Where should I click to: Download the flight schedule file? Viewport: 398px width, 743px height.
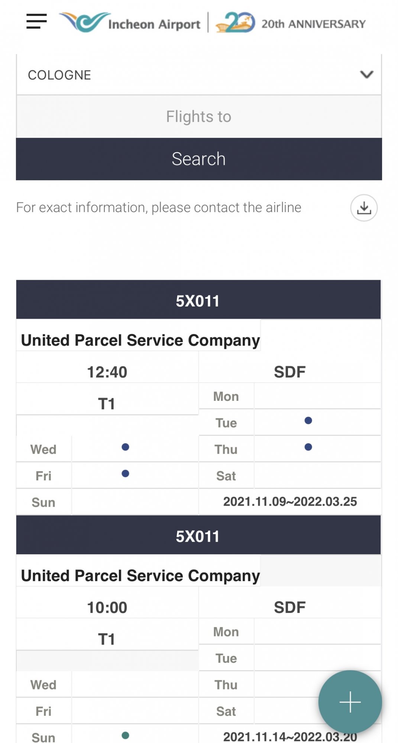[x=364, y=208]
